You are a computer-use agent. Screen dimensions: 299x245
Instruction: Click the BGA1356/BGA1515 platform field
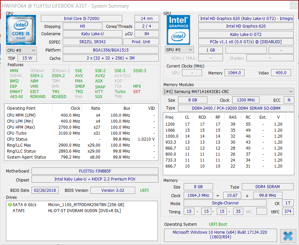[x=111, y=50]
